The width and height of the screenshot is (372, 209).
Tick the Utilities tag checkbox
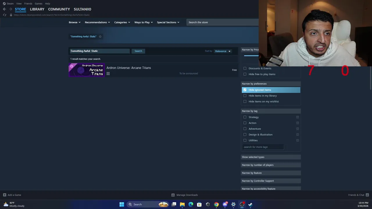(245, 140)
